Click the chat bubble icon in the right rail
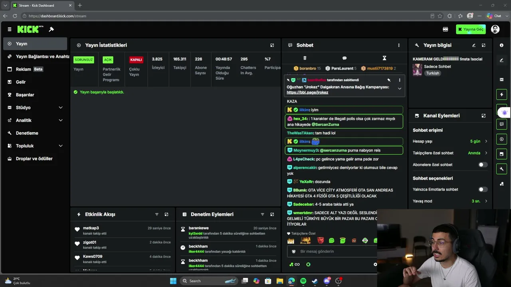Screen dimensions: 511x287 pos(502,124)
